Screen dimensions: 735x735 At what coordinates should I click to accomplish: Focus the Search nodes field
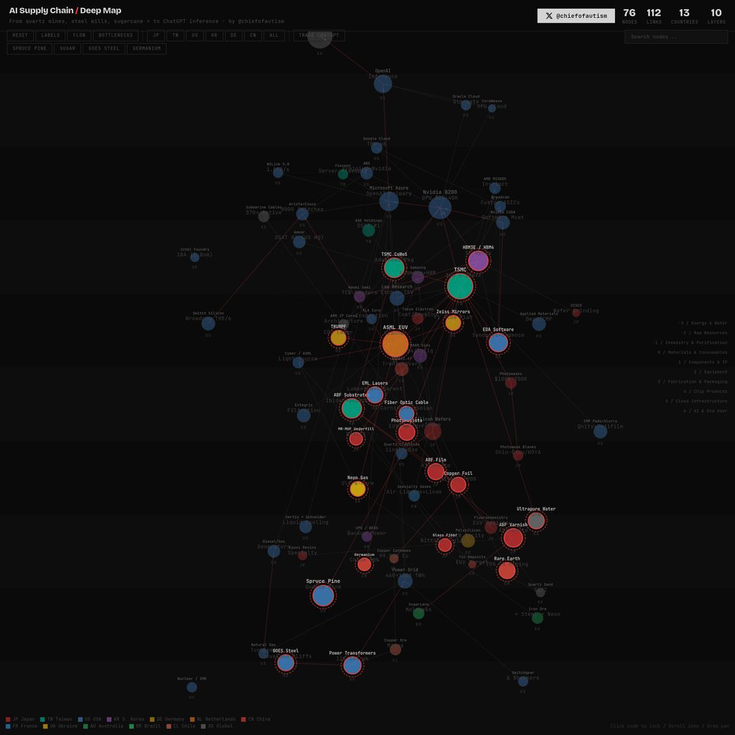tap(676, 37)
